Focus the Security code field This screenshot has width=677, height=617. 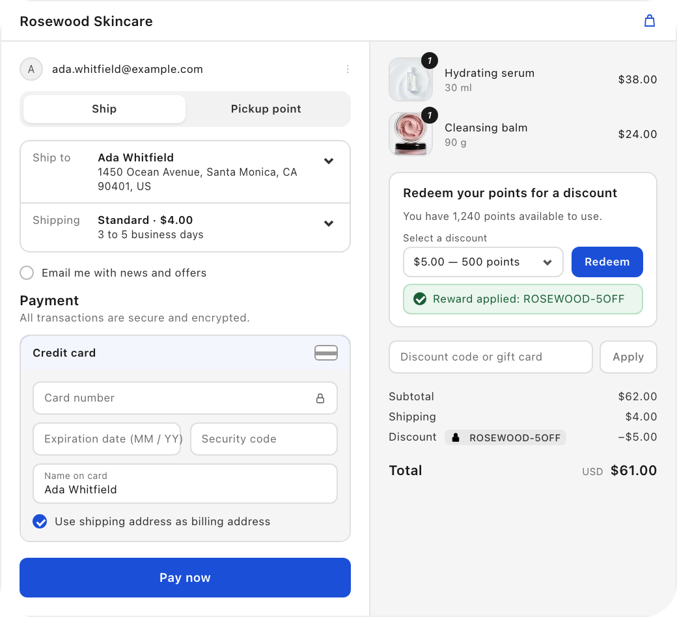[x=264, y=439]
